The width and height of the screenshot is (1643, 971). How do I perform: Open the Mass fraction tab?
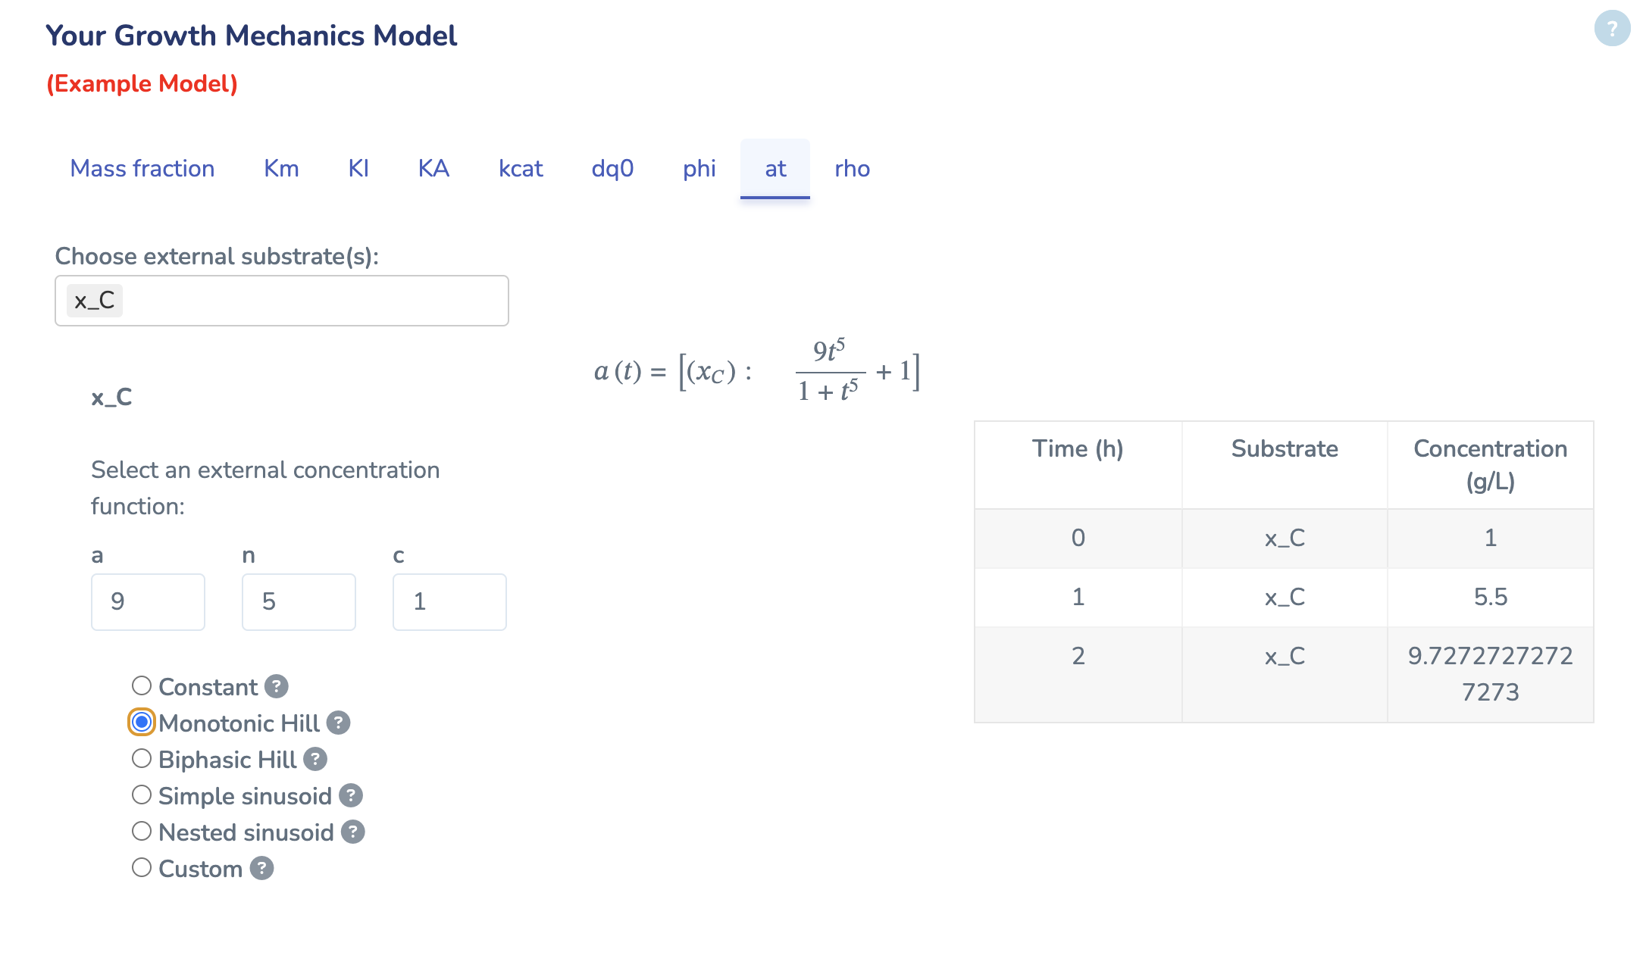click(142, 169)
